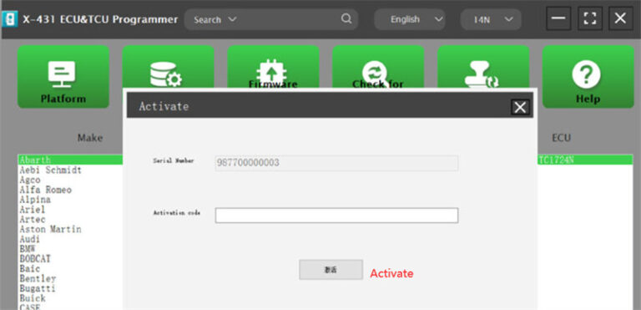Click the X-431 app logo icon
Viewport: 641px width, 310px height.
(10, 19)
